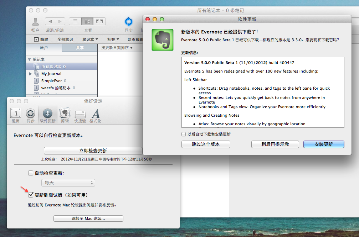Viewport: 359px width, 237px height.
Task: Select the waerfa 的笔记本 row
Action: pyautogui.click(x=62, y=88)
